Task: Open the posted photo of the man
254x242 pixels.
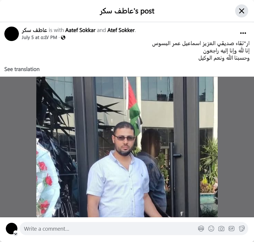Action: [x=127, y=147]
